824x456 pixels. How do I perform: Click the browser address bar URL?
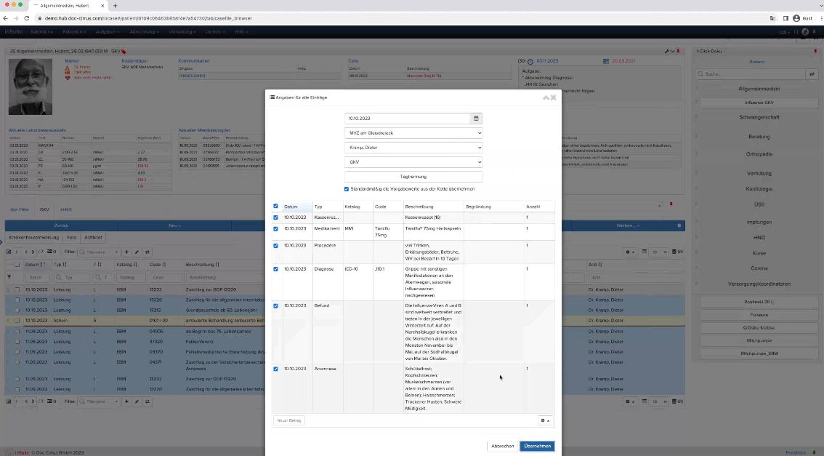point(149,18)
